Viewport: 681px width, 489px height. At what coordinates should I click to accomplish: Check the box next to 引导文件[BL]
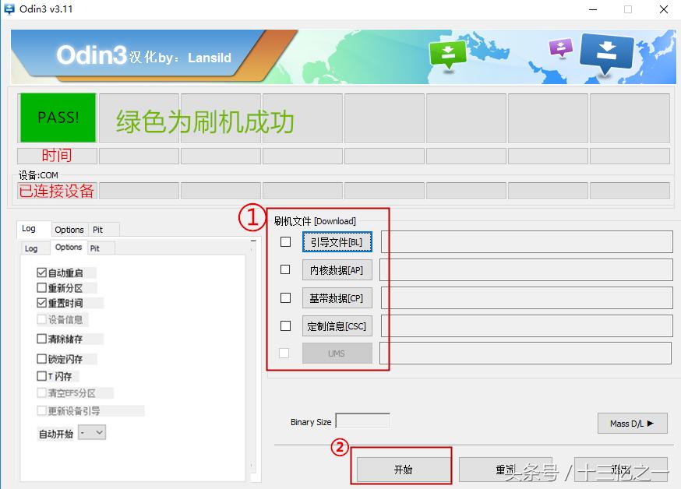coord(285,241)
